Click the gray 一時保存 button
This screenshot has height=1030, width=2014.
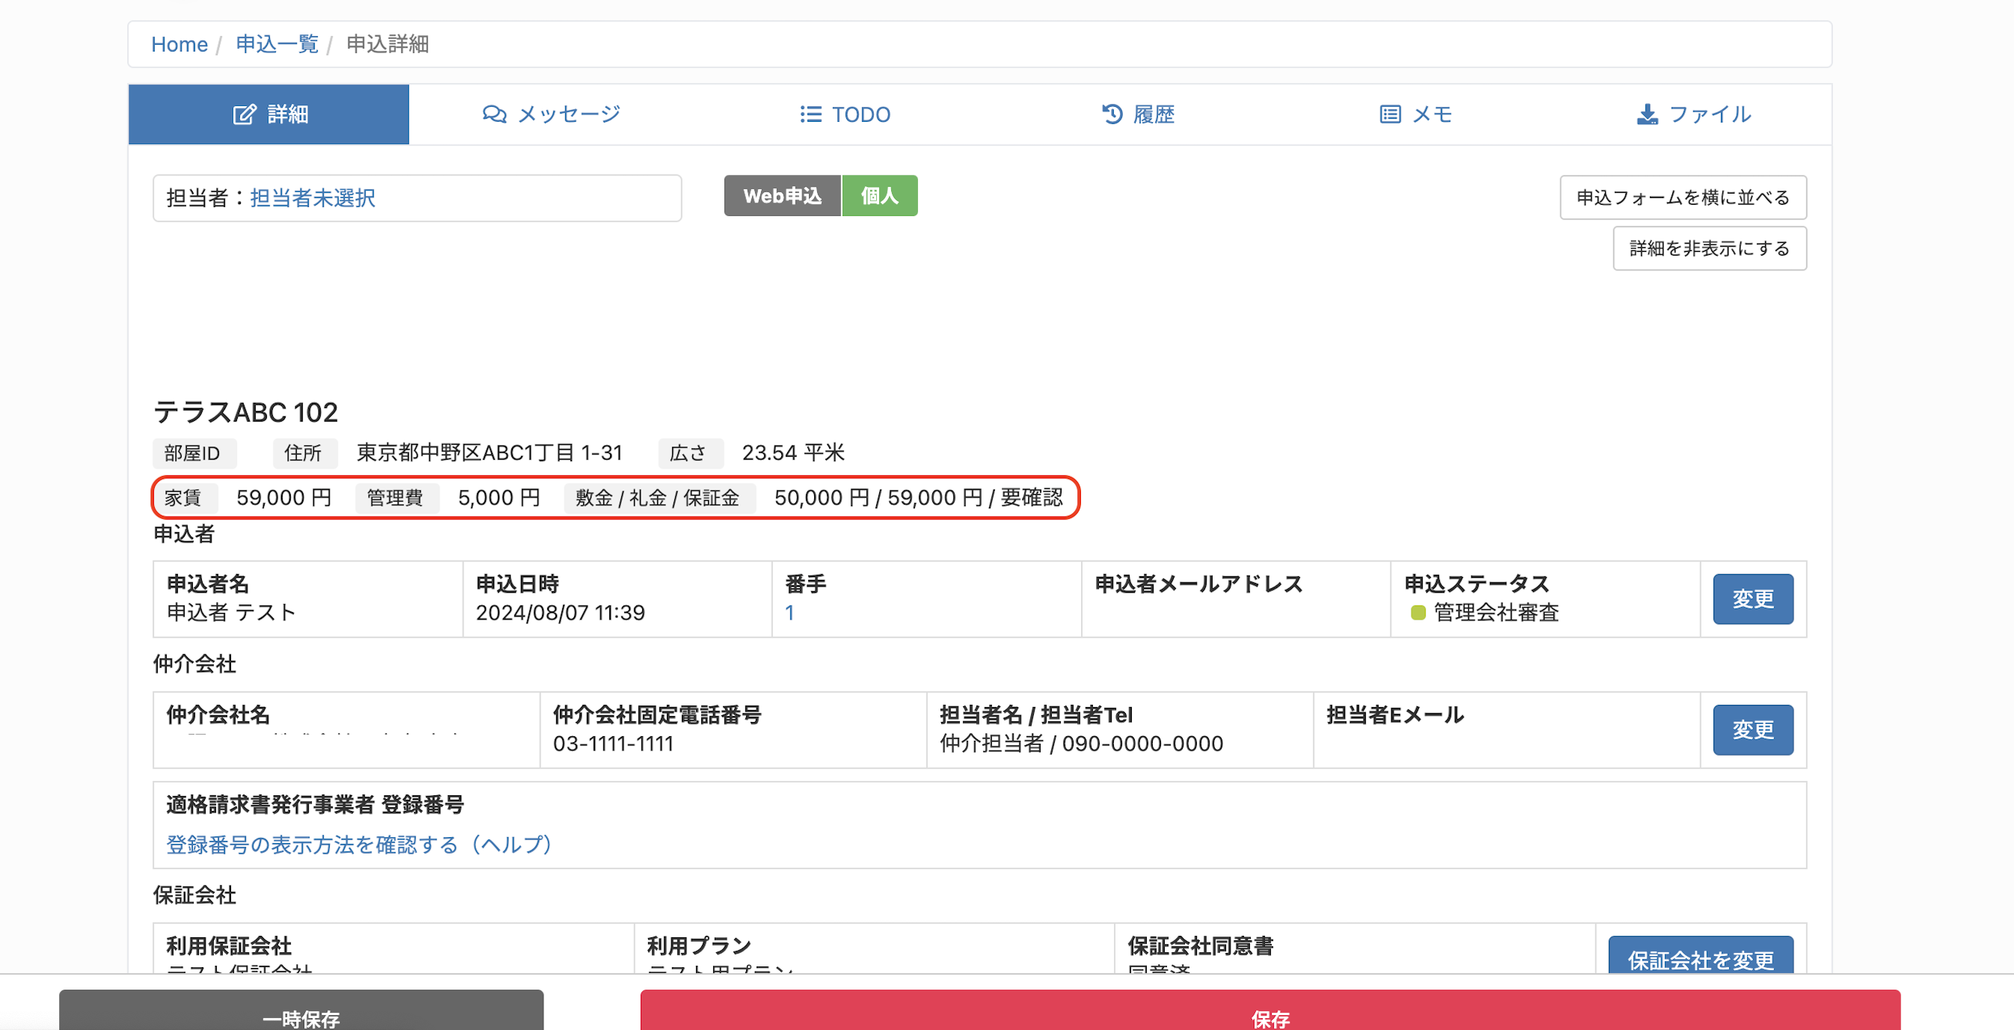[301, 1011]
